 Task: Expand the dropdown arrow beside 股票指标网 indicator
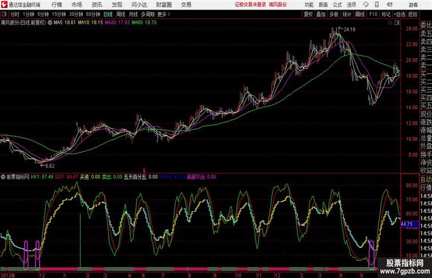tap(3, 177)
